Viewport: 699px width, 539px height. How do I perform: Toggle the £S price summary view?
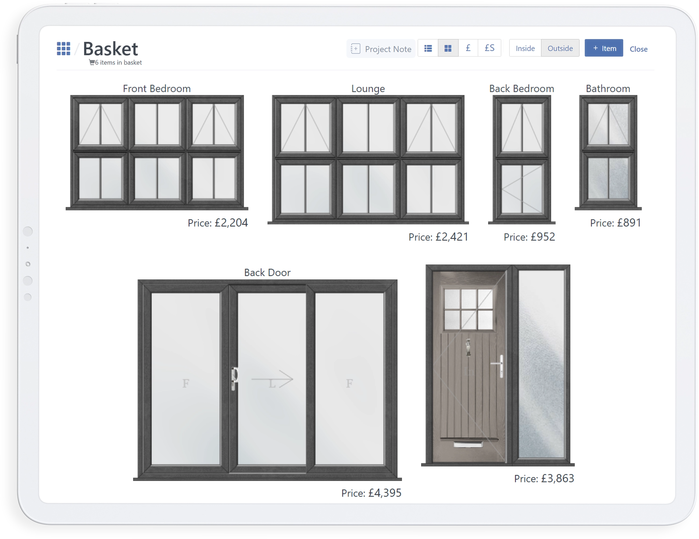(489, 48)
